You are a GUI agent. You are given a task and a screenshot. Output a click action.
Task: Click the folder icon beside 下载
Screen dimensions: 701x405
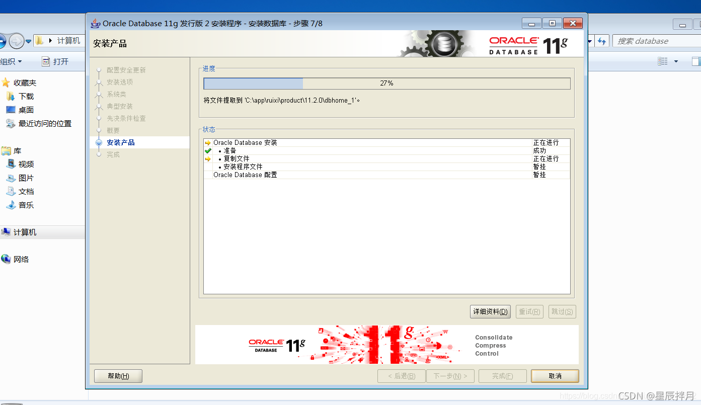point(11,96)
